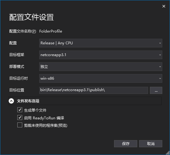The height and width of the screenshot is (155, 170).
Task: Click the resize grip in dialog corner
Action: pos(168,153)
